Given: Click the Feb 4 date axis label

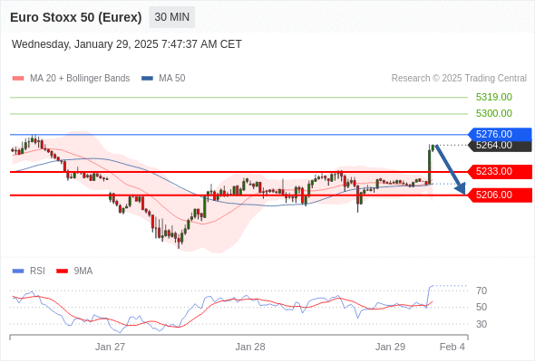Looking at the screenshot, I should click(452, 347).
